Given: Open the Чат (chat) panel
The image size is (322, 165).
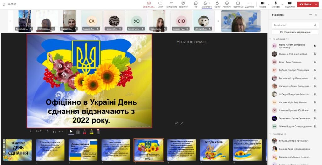Looking at the screenshot, I should [196, 4].
